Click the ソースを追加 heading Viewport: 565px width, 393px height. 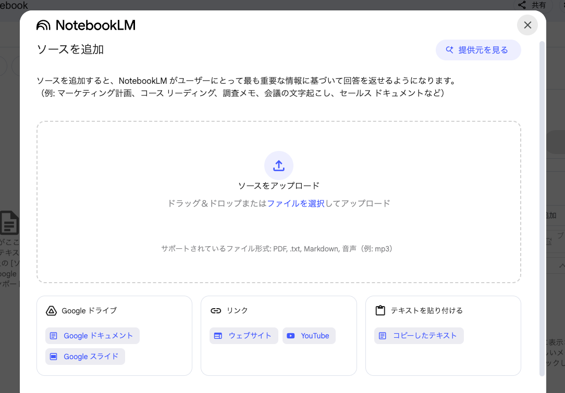pos(70,49)
